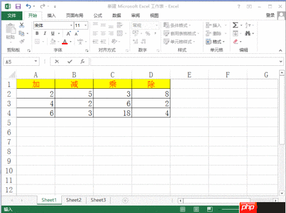Redo the last undone action

[42, 6]
